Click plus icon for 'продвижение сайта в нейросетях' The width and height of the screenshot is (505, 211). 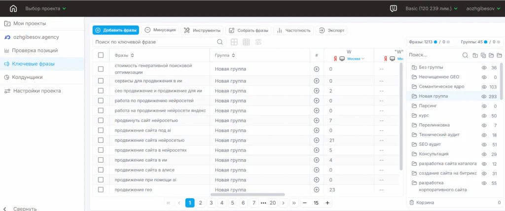point(317,150)
